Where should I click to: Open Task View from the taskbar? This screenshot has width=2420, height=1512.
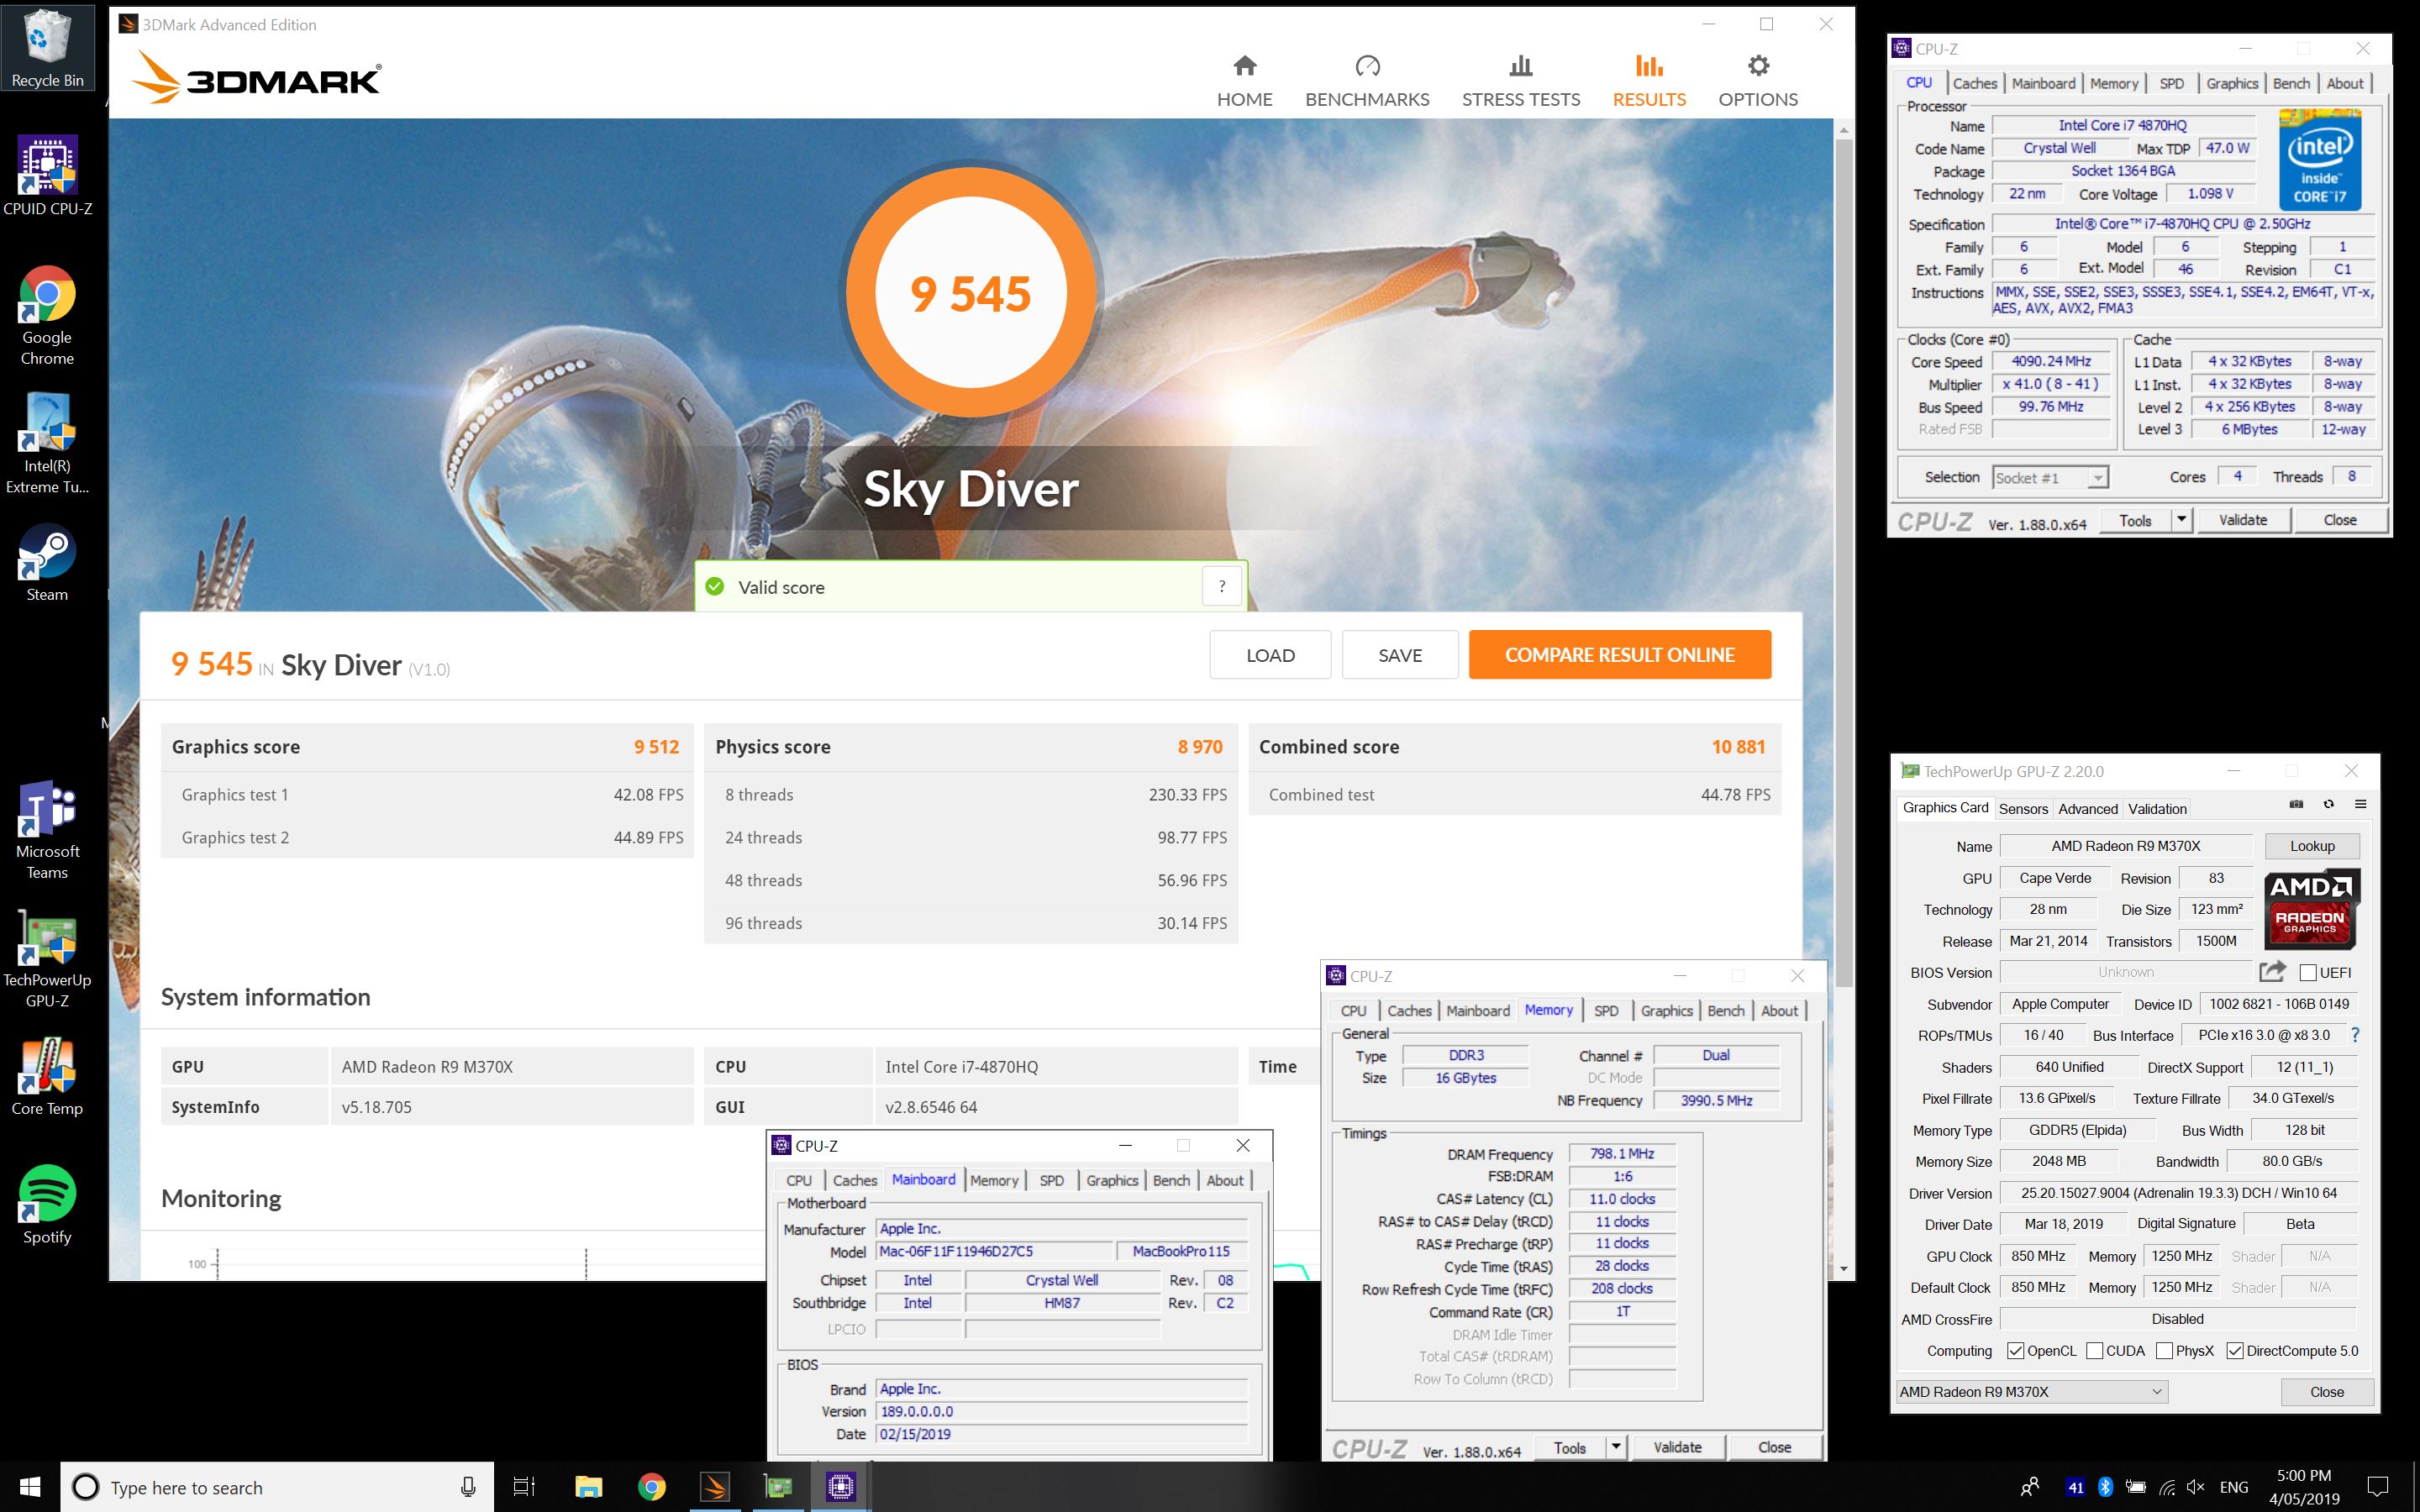coord(524,1487)
